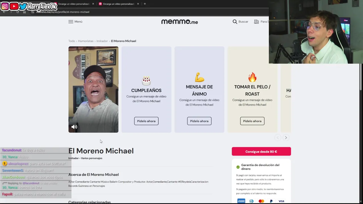This screenshot has height=204, width=363.
Task: Click 'Consigue desde 80 €' button
Action: [x=261, y=152]
